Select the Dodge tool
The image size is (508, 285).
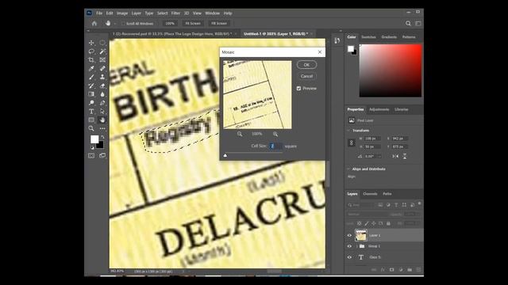pos(91,103)
